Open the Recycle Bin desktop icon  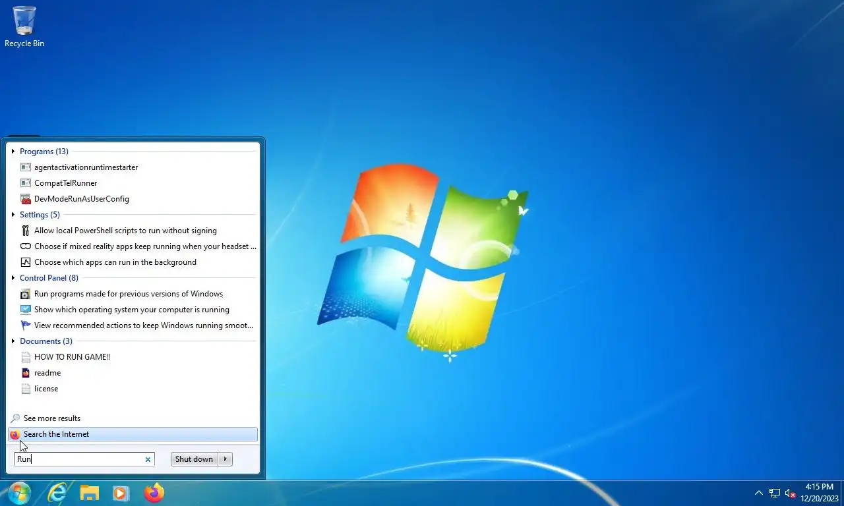click(x=24, y=26)
